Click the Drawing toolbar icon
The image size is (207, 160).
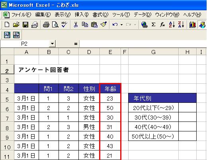pos(202,25)
